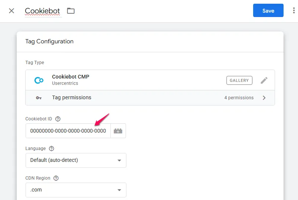Click the 4 permissions text
The image size is (298, 200).
(239, 98)
